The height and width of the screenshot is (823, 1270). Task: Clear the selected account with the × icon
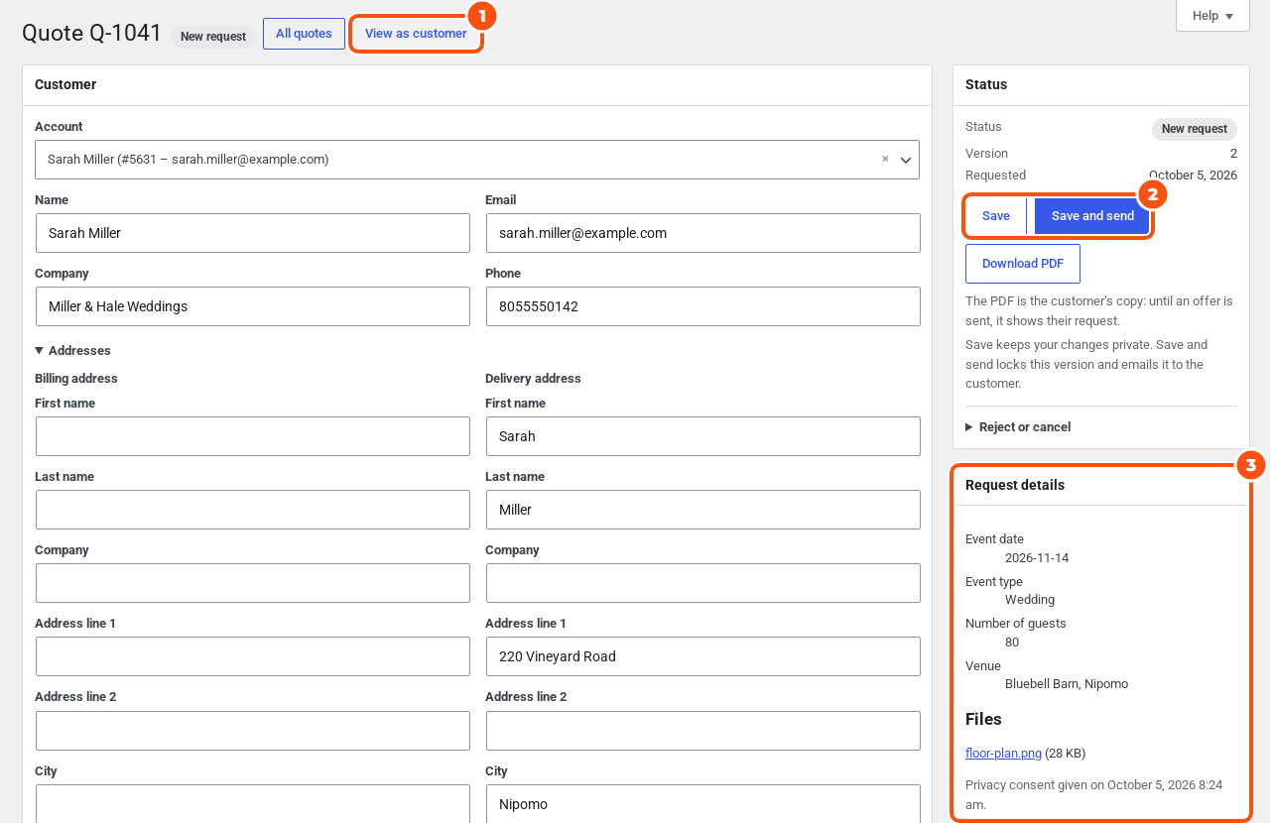tap(885, 159)
